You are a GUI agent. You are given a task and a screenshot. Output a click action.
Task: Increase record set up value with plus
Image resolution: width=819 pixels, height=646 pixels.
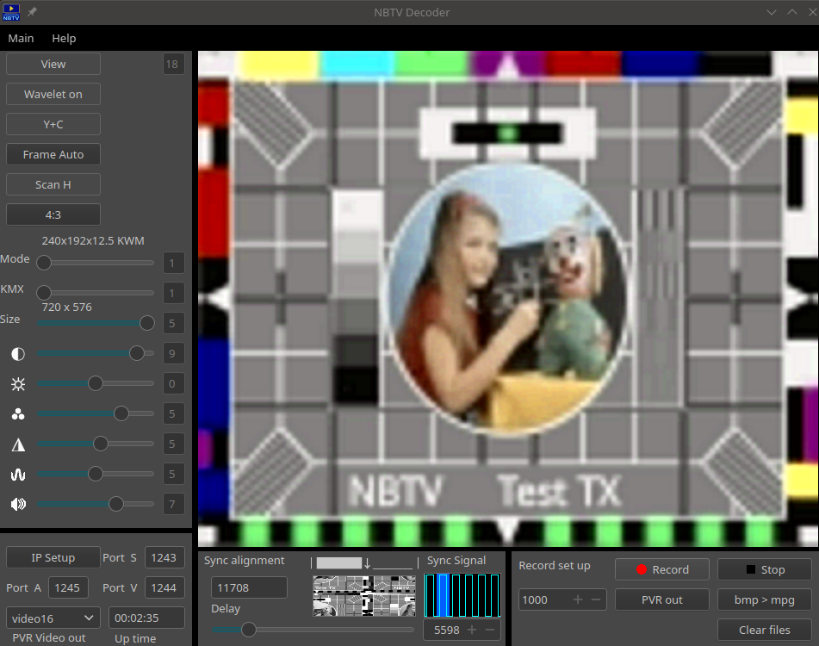coord(578,599)
